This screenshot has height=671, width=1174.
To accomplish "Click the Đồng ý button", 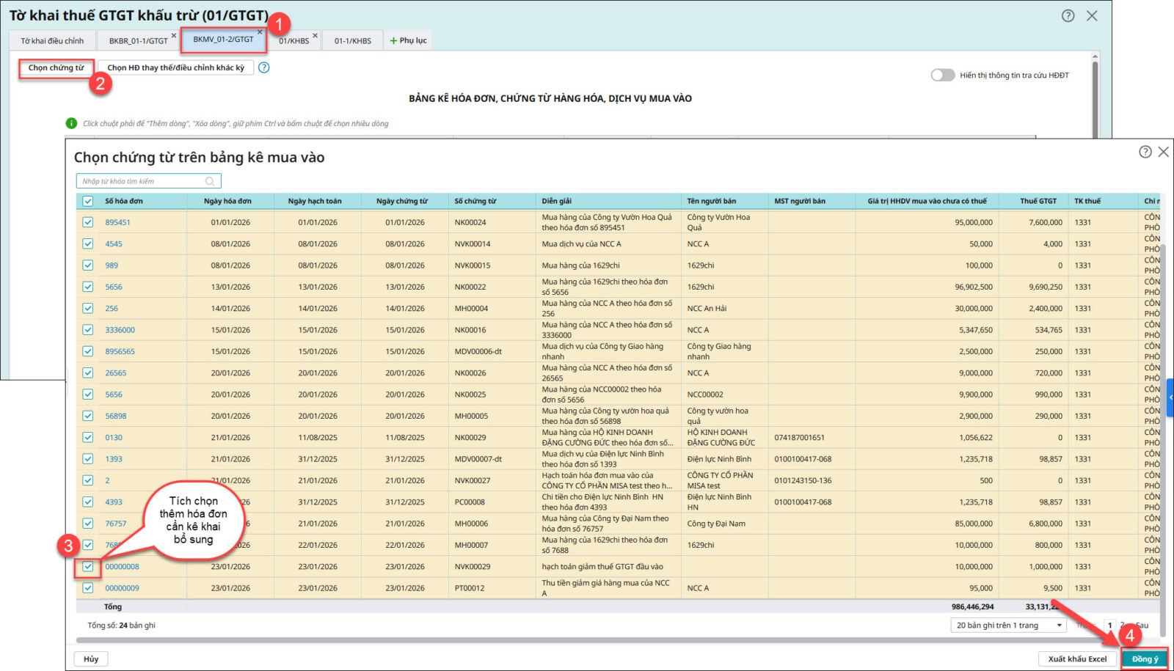I will coord(1144,659).
